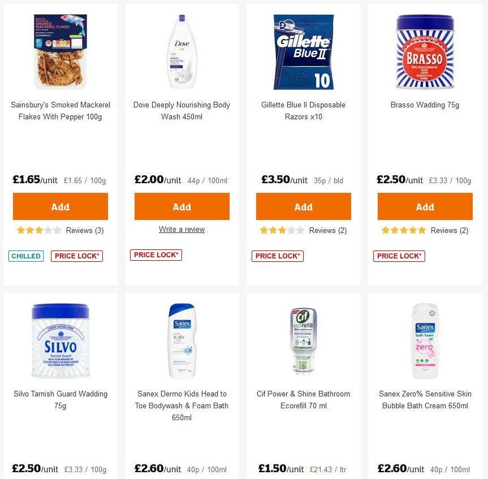Open the Dove Body Wash product image

pos(182,51)
